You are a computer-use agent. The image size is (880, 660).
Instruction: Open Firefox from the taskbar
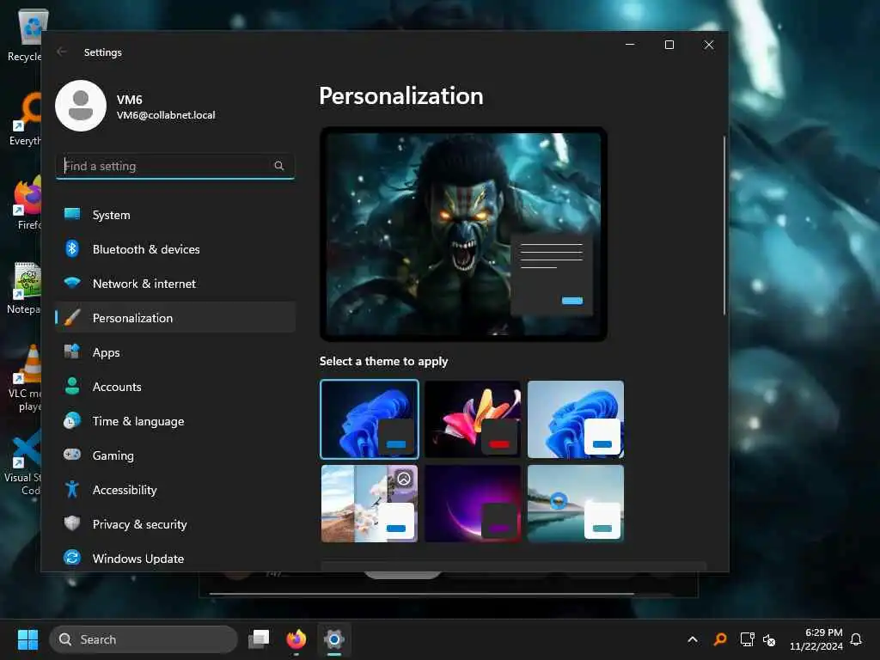click(x=296, y=639)
